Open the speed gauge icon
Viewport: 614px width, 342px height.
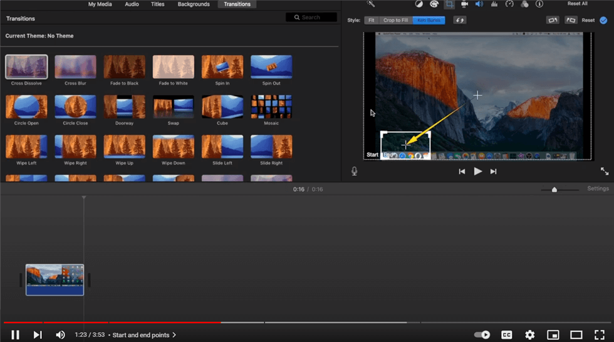coord(509,4)
